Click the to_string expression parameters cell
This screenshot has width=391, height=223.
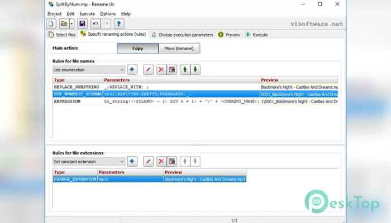click(x=182, y=101)
